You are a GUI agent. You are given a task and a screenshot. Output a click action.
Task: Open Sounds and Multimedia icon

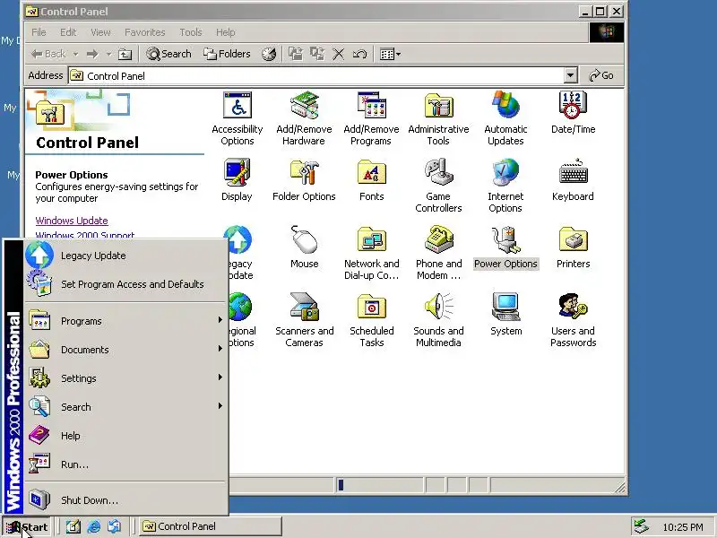(x=438, y=320)
